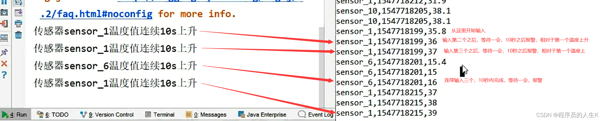The image size is (603, 121).
Task: Click the exit run icon
Action: point(4,24)
